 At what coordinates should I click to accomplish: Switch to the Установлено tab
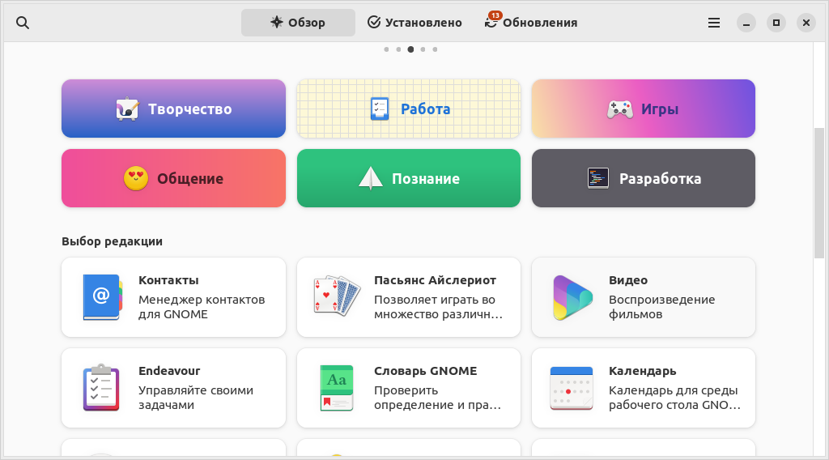coord(414,23)
